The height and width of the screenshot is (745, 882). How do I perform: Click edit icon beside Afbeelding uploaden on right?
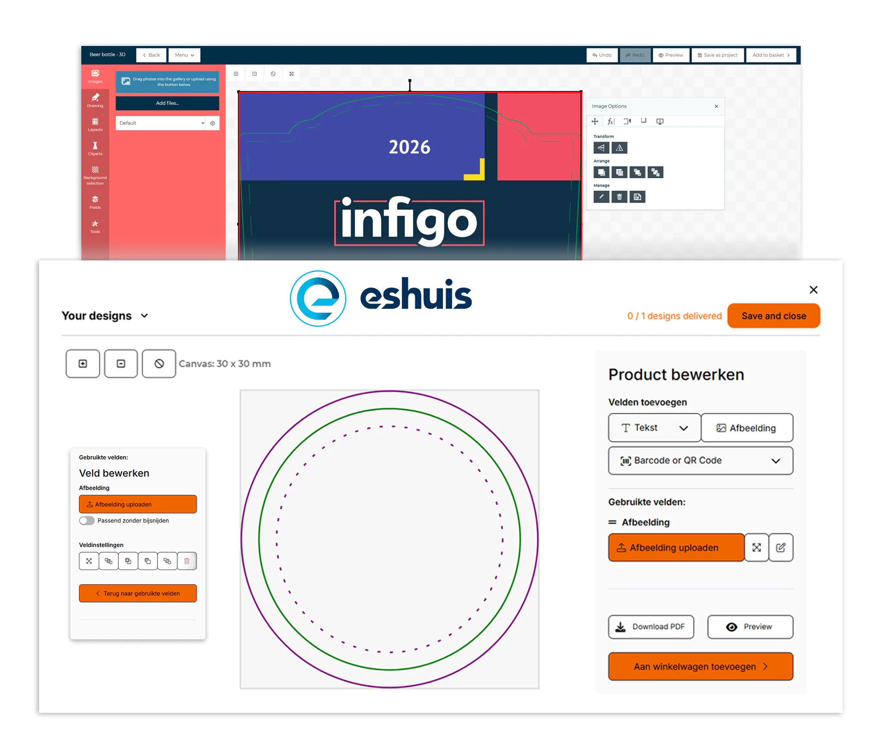[781, 547]
